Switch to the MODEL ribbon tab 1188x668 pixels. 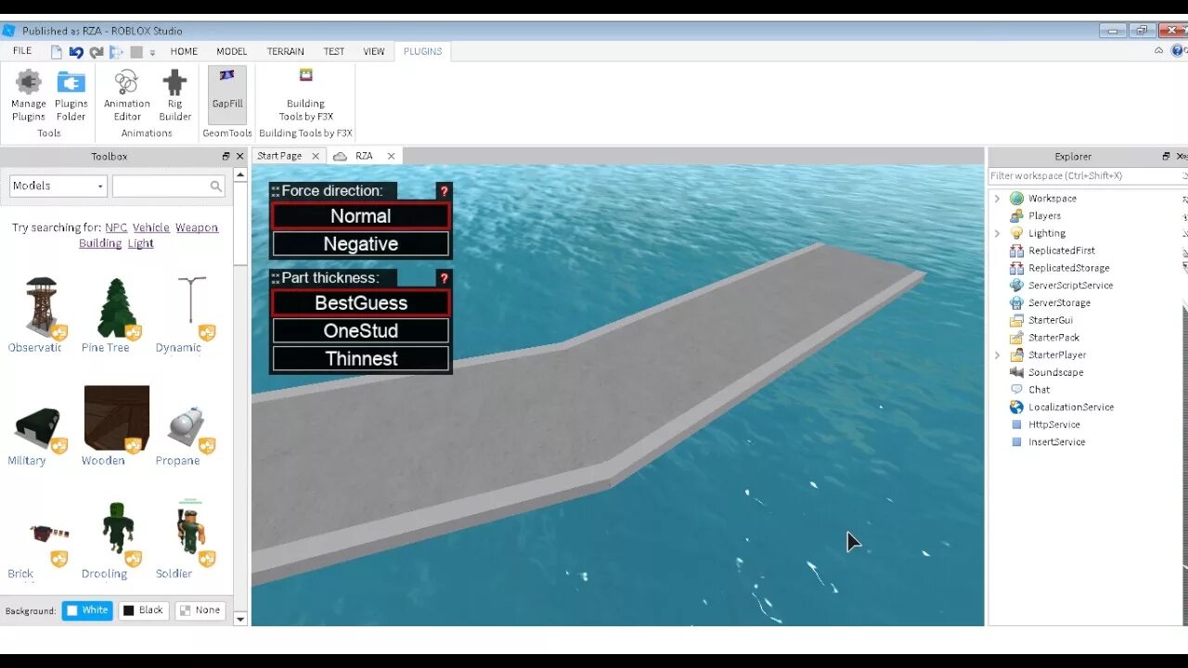(232, 52)
